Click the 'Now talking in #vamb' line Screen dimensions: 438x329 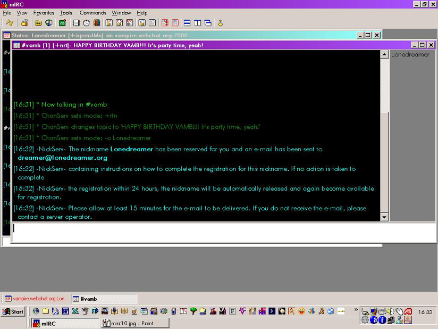(x=60, y=105)
